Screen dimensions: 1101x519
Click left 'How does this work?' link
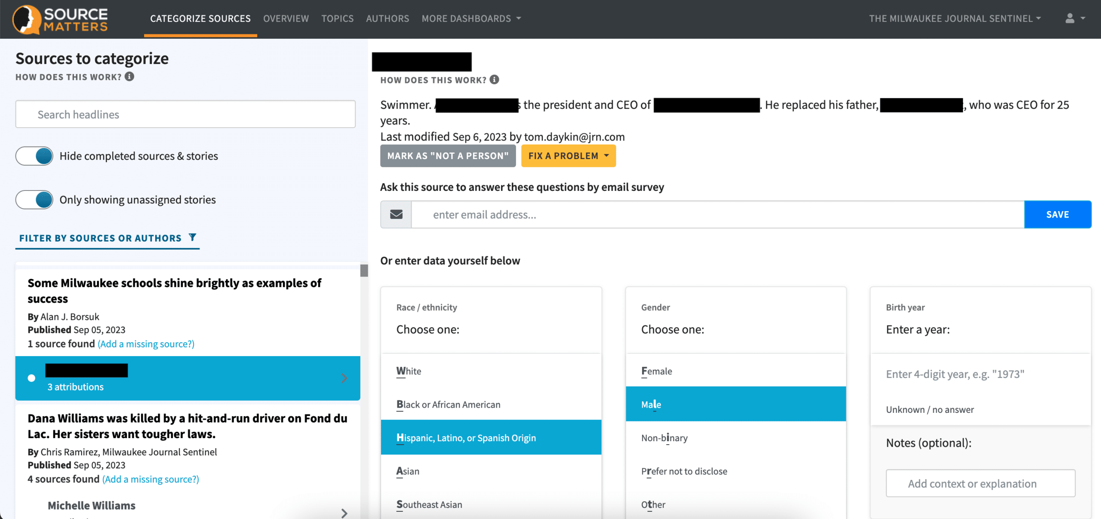[69, 77]
